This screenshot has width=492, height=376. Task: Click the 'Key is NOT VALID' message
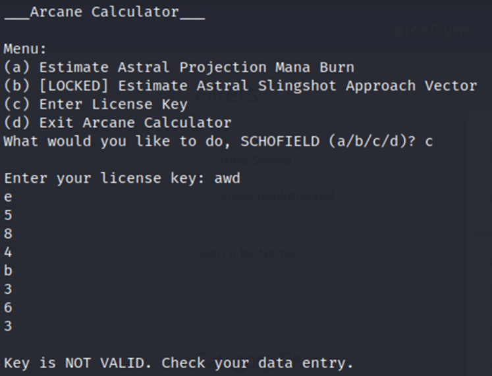pyautogui.click(x=178, y=362)
